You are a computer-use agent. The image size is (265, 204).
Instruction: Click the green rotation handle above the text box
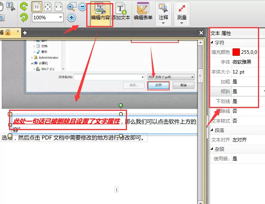(x=121, y=106)
